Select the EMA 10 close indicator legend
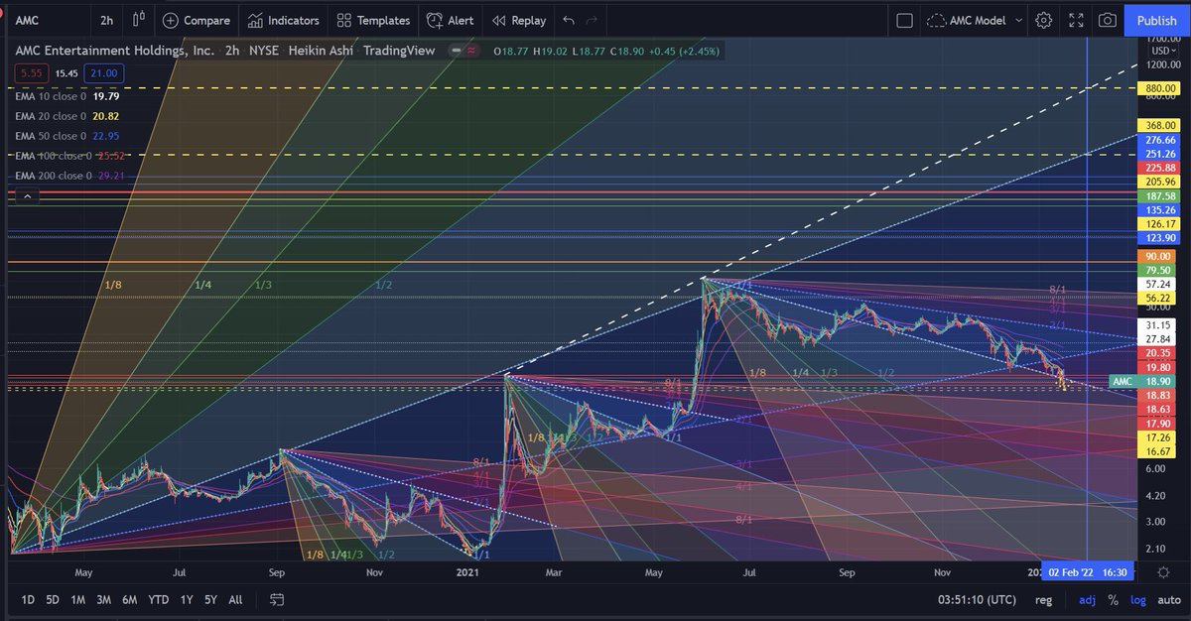The width and height of the screenshot is (1191, 621). (67, 96)
